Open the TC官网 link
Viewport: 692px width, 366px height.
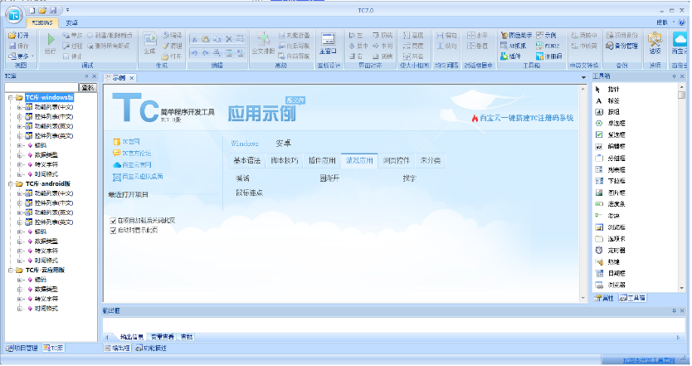tap(130, 142)
